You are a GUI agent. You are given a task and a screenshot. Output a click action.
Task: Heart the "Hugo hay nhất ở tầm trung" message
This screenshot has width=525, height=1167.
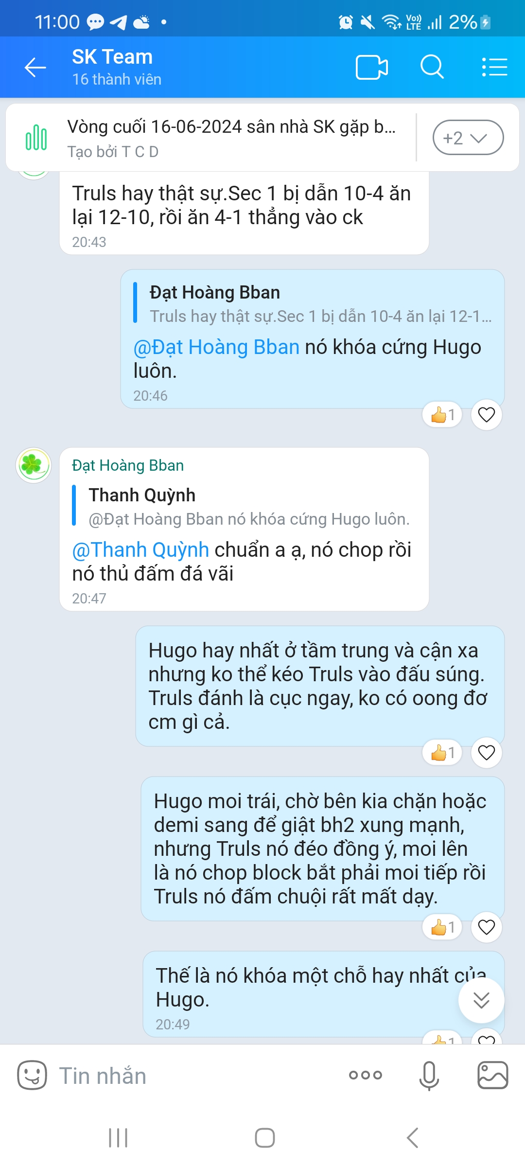[487, 753]
